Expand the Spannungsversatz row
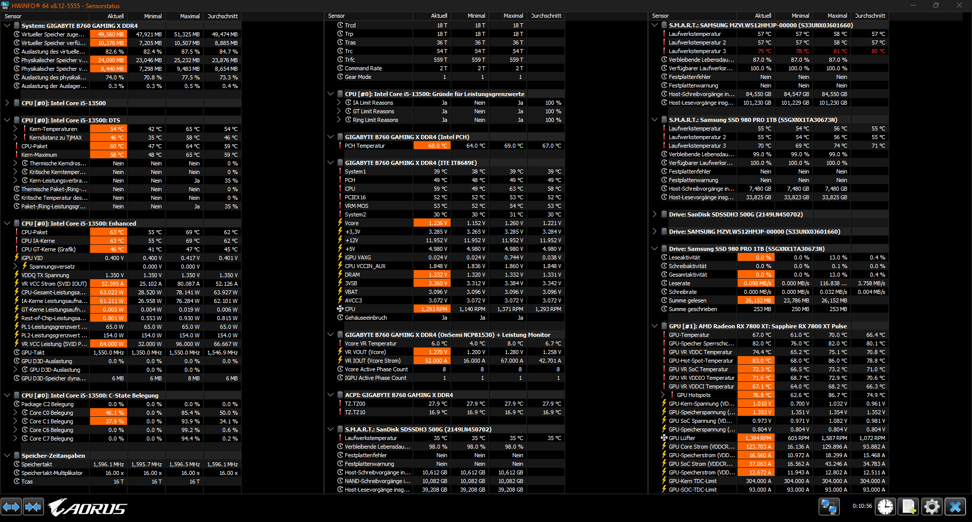The width and height of the screenshot is (972, 522). [15, 266]
